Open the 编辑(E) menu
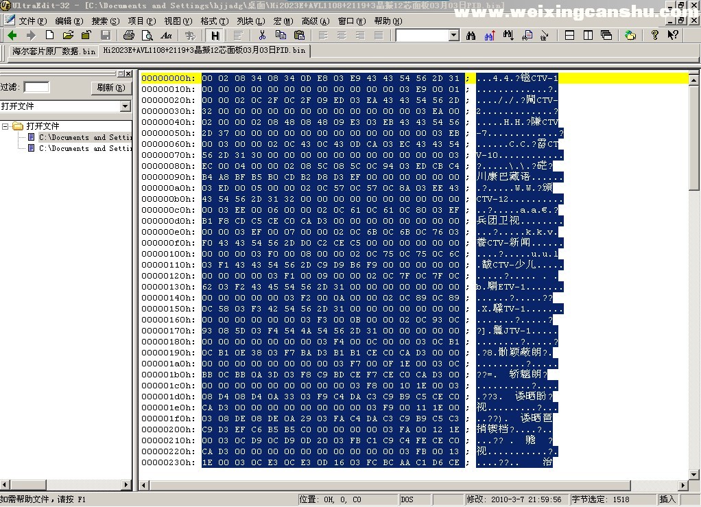 (69, 21)
